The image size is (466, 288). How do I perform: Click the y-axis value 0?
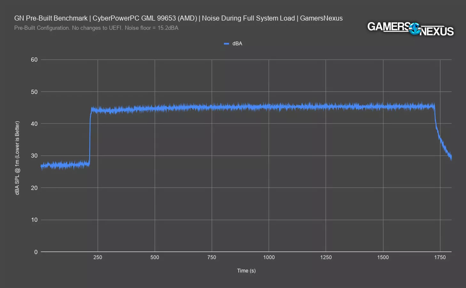click(x=36, y=252)
